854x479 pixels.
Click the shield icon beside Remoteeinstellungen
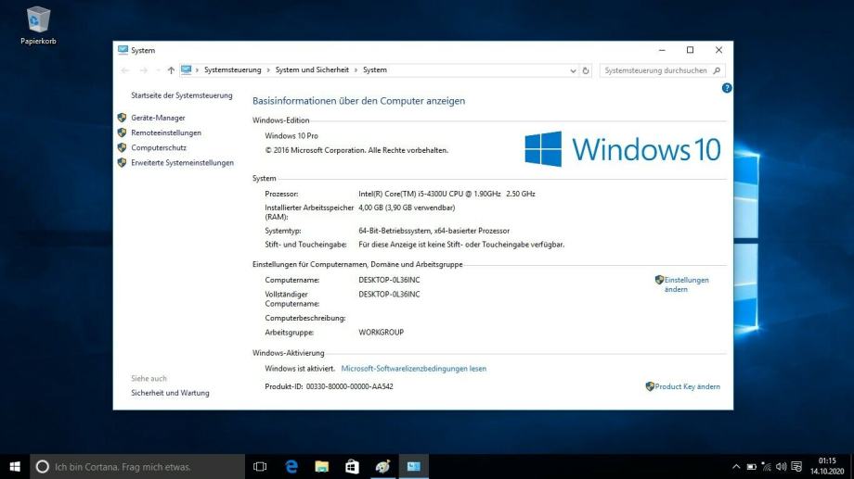(x=122, y=132)
